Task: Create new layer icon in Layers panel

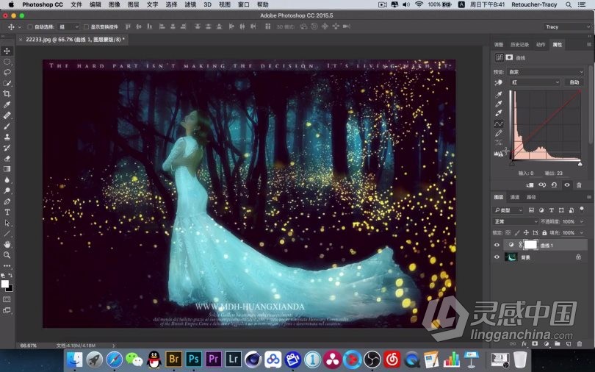Action: (569, 344)
